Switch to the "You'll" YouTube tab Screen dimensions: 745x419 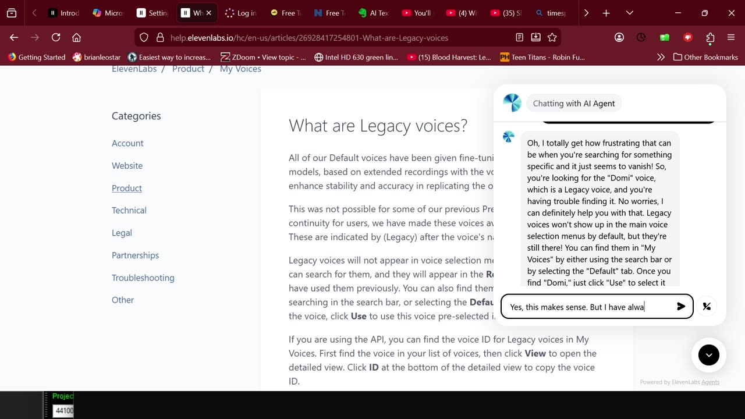pyautogui.click(x=418, y=13)
